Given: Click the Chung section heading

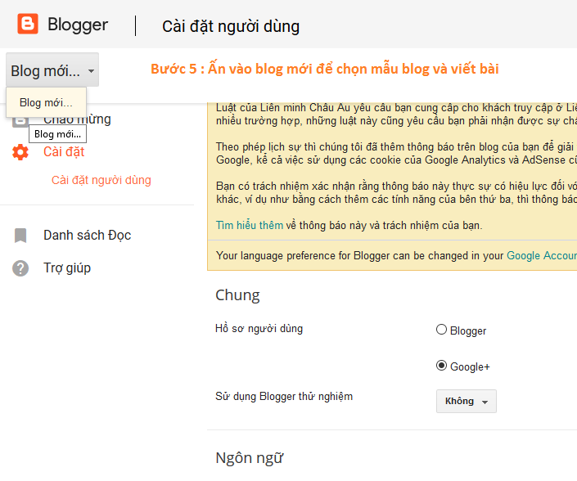Looking at the screenshot, I should [x=237, y=295].
